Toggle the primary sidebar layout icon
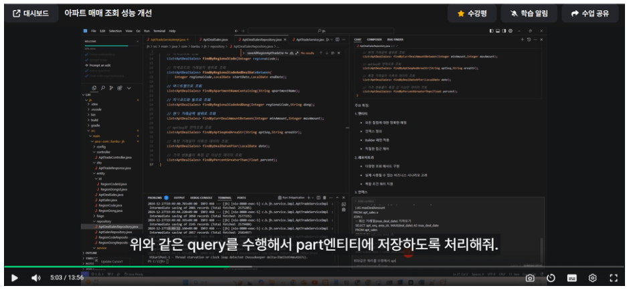Viewport: 629px width, 290px height. point(491,31)
